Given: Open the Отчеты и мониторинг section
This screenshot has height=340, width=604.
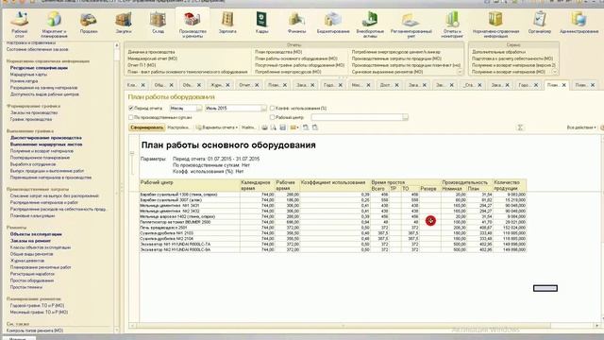Looking at the screenshot, I should coord(452,24).
